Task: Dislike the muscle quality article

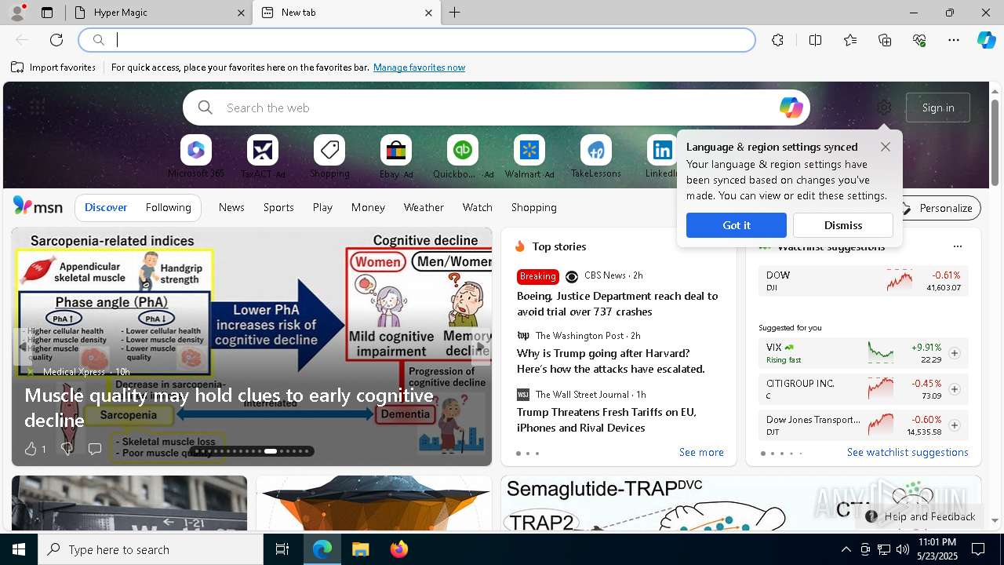Action: pos(67,449)
